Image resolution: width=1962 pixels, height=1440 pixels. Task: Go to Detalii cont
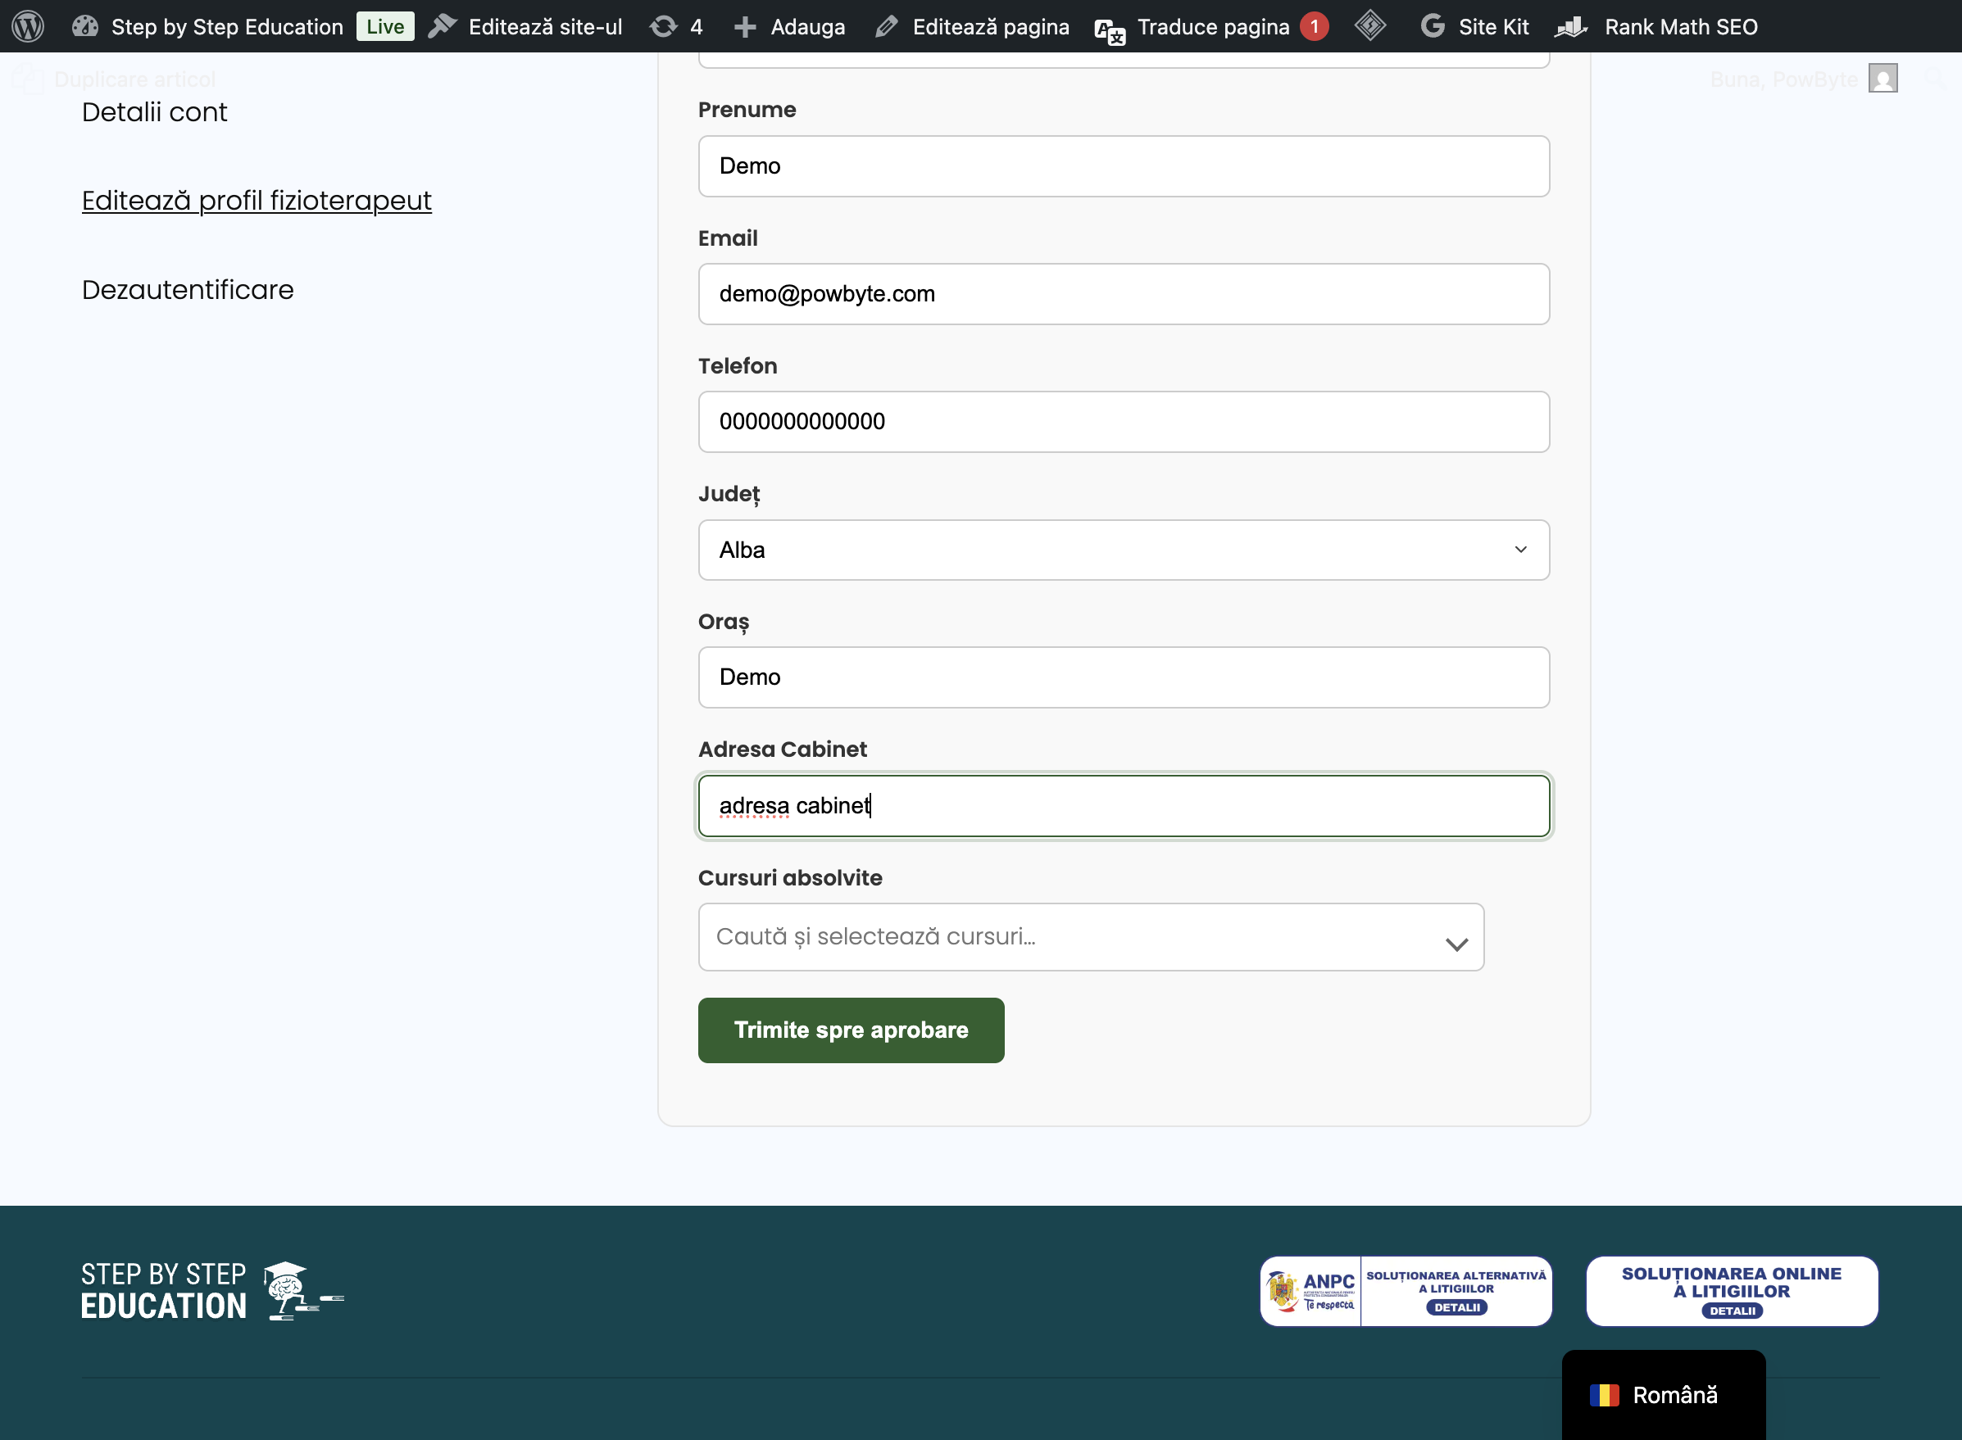click(x=154, y=111)
